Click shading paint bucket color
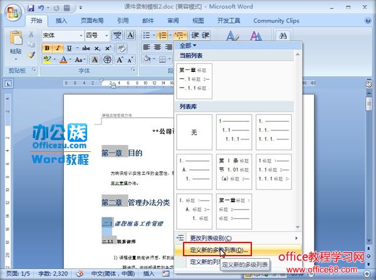Screen dimensions: 376x280 pos(147,59)
